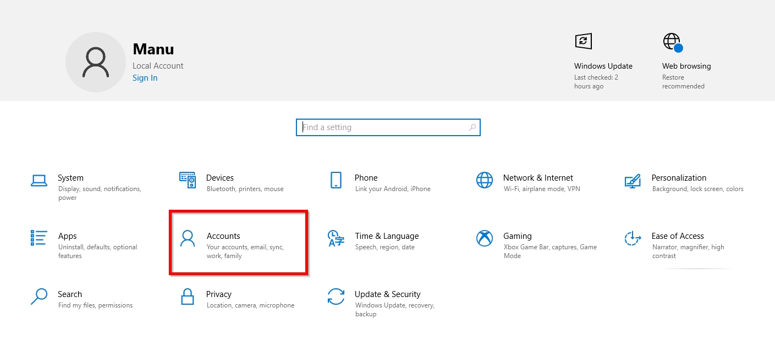
Task: Open the Network & Internet globe icon
Action: (x=485, y=180)
